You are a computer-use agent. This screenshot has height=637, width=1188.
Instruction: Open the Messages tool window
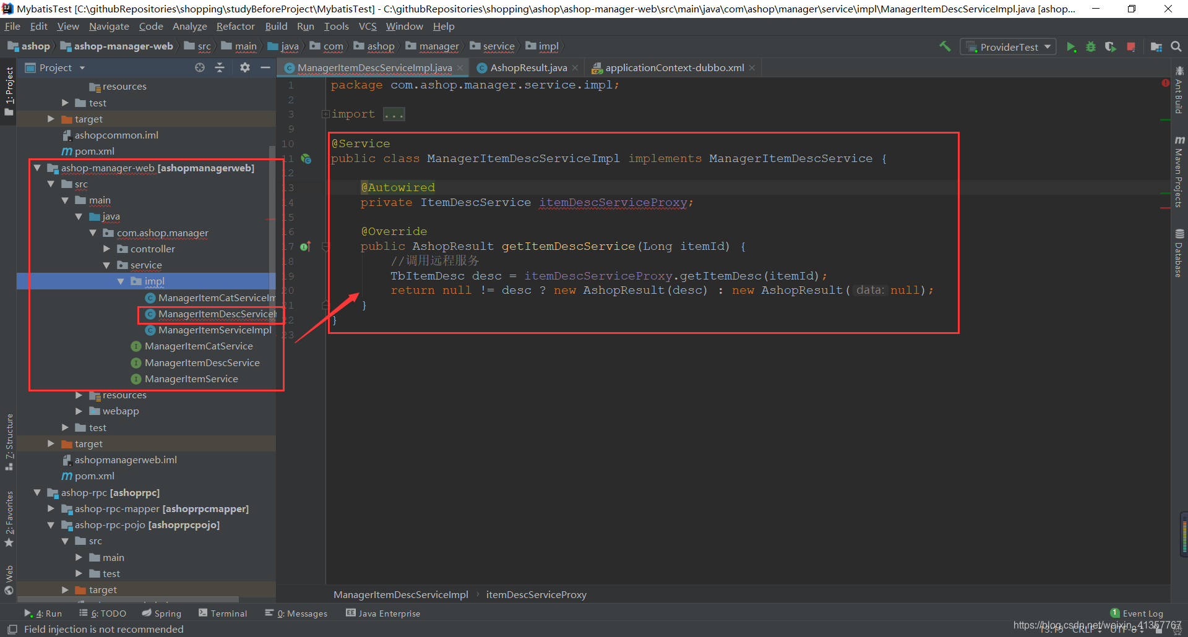coord(296,613)
